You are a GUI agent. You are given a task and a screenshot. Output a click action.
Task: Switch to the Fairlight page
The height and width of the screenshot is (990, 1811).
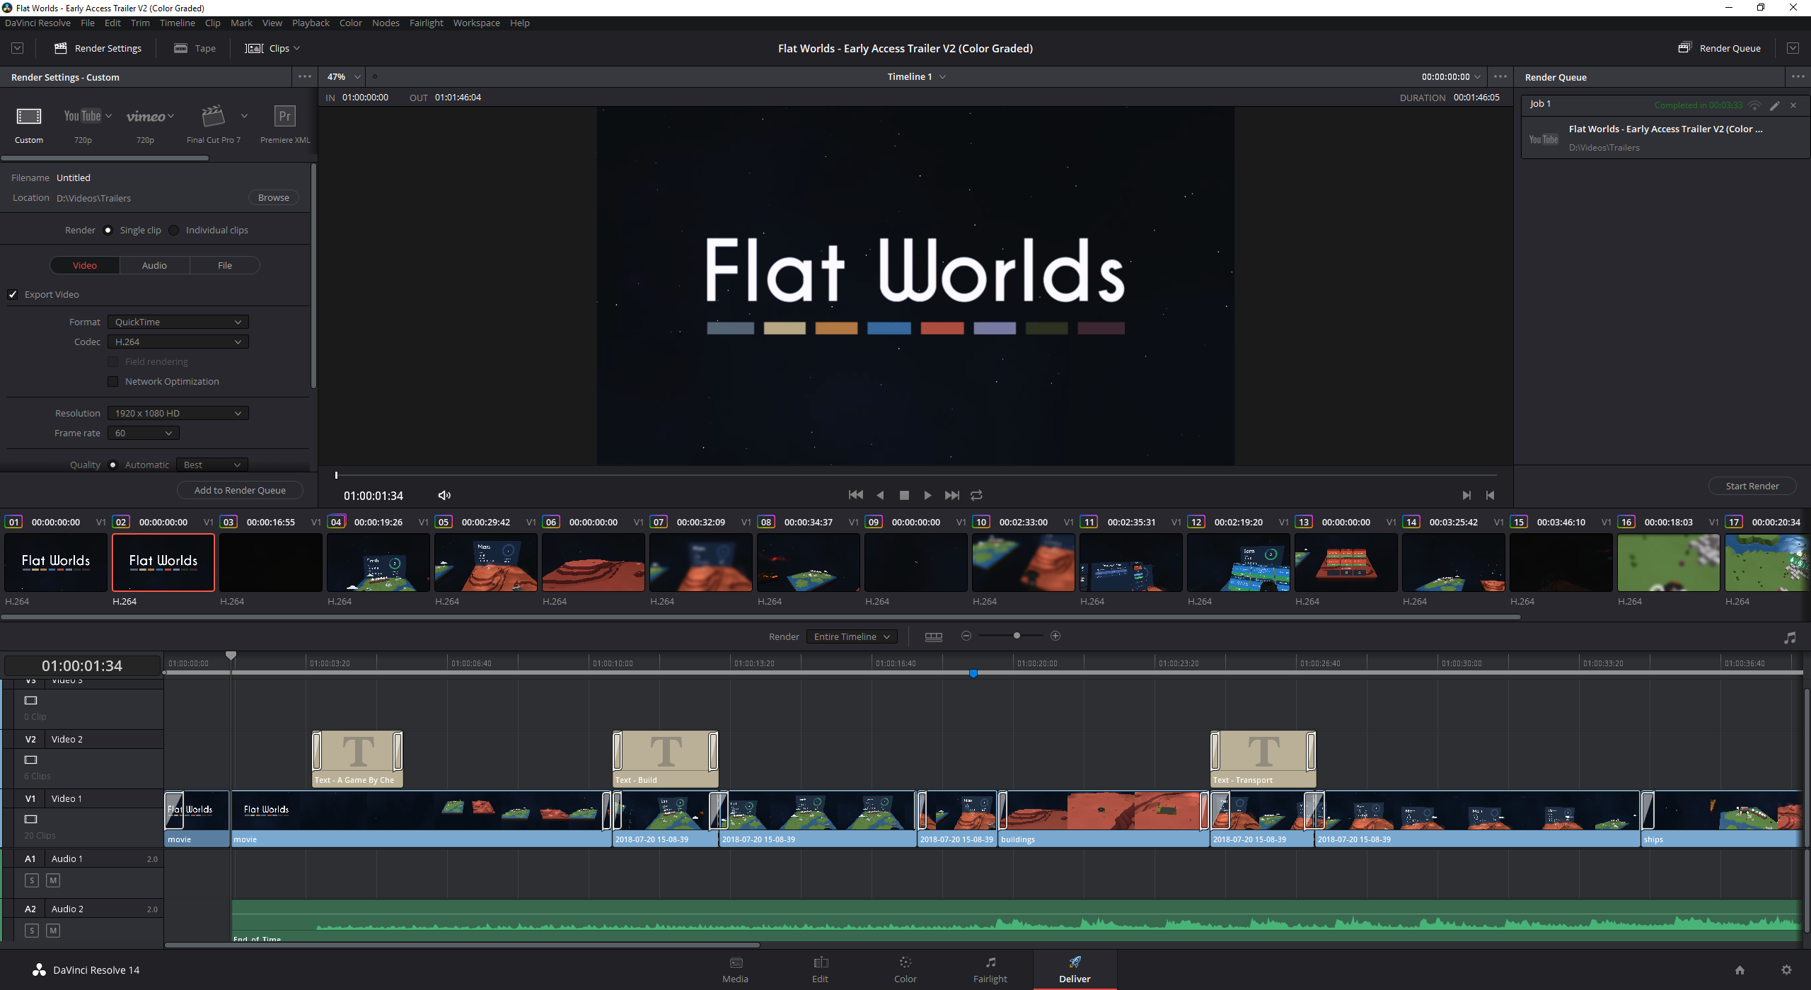coord(990,969)
